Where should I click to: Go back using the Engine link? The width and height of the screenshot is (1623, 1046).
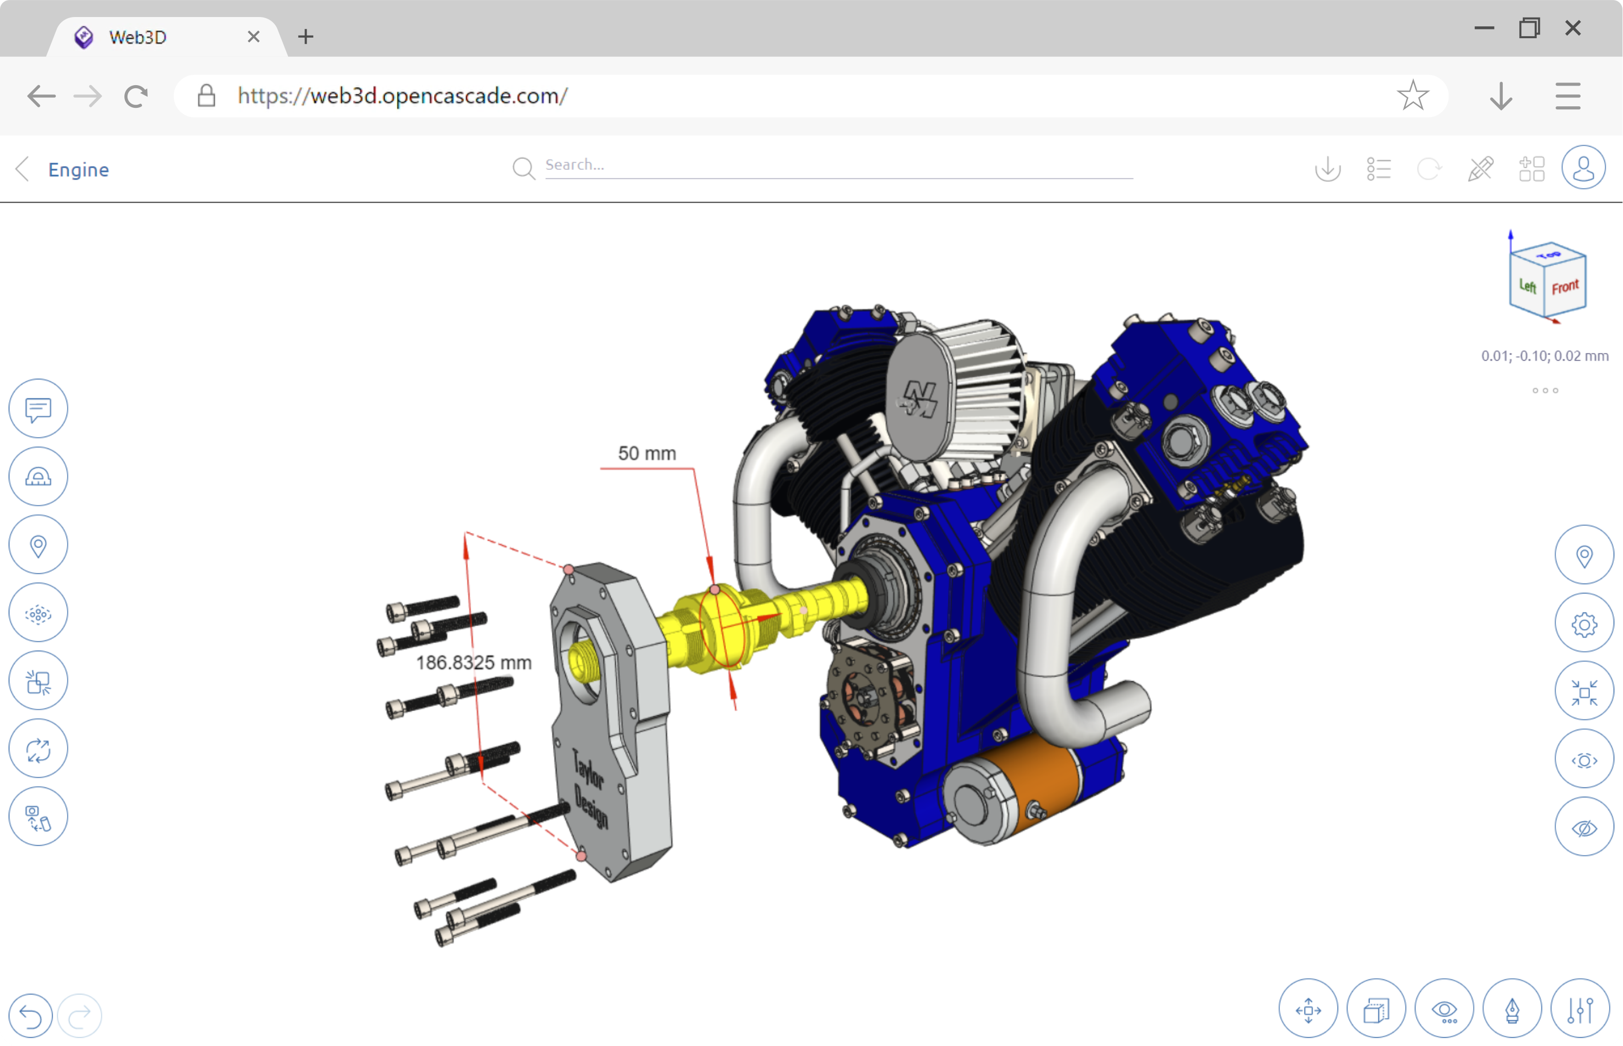pos(78,169)
